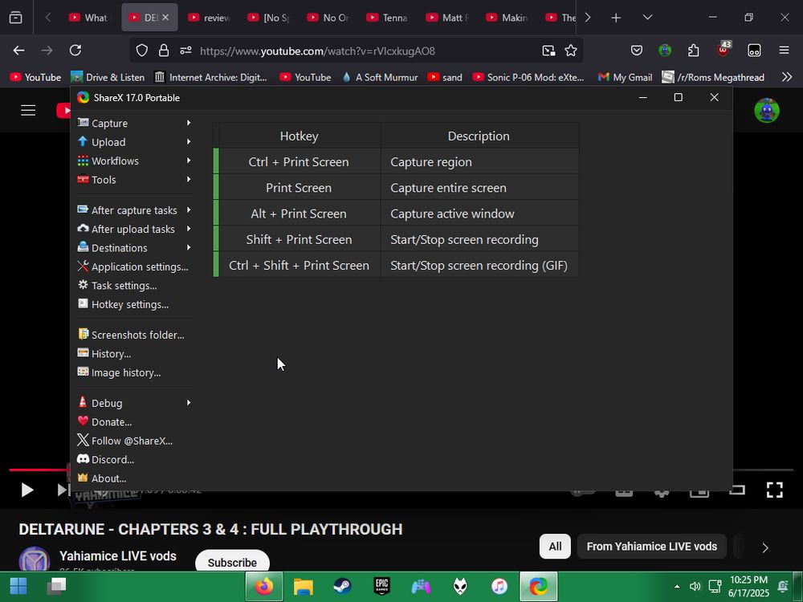Viewport: 803px width, 602px height.
Task: Open After upload tasks submenu
Action: click(x=134, y=229)
